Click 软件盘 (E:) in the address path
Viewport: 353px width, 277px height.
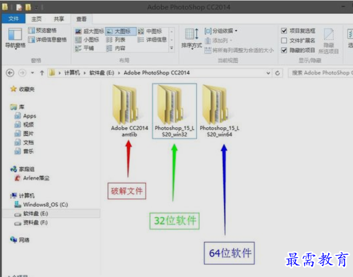[x=101, y=73]
